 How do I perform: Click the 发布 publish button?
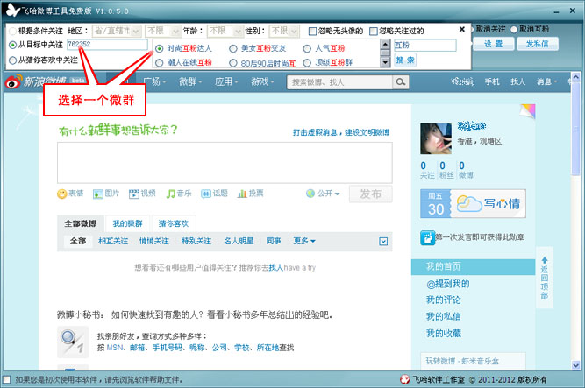370,194
